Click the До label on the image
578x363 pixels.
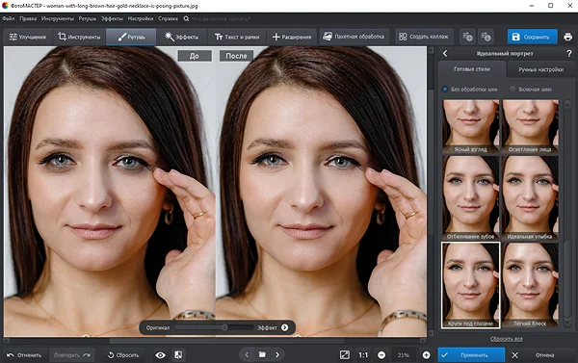[195, 56]
